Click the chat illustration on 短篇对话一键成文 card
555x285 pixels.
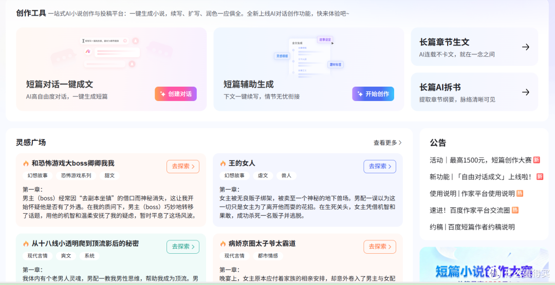pos(112,53)
